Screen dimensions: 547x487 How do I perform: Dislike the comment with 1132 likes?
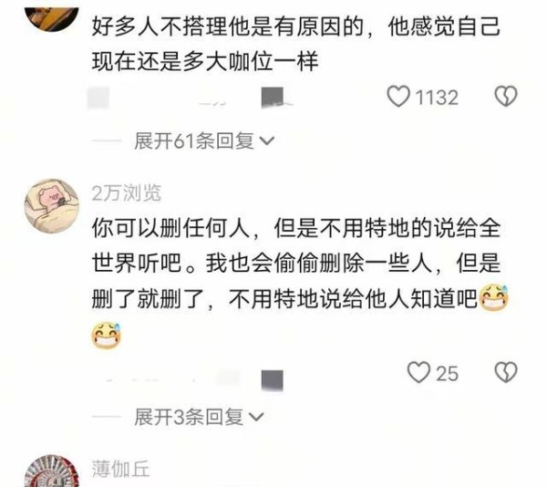point(506,97)
